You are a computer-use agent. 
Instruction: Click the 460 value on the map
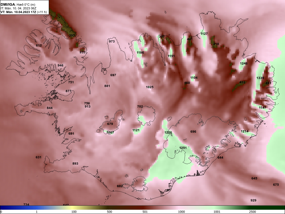coord(187,83)
